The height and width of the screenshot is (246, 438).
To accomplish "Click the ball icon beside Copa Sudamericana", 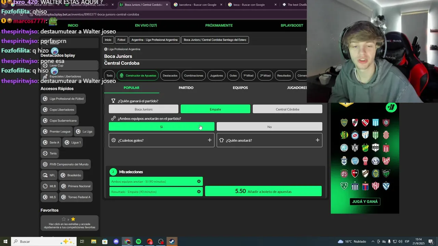I will (x=45, y=121).
